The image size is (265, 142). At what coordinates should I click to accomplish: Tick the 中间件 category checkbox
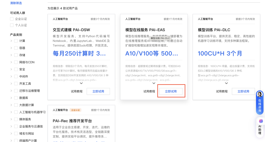[16, 76]
